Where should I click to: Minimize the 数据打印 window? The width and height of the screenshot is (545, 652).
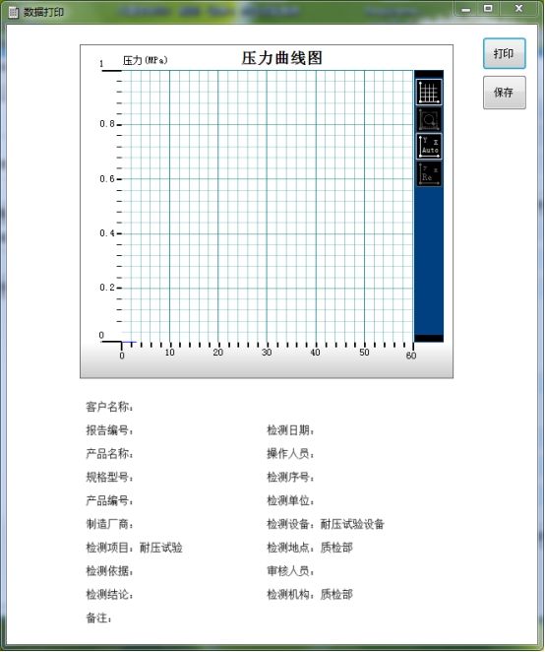point(466,9)
